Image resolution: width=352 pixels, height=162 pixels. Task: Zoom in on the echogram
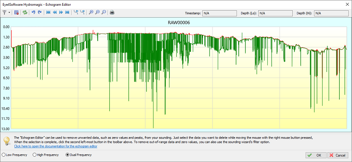pos(91,13)
